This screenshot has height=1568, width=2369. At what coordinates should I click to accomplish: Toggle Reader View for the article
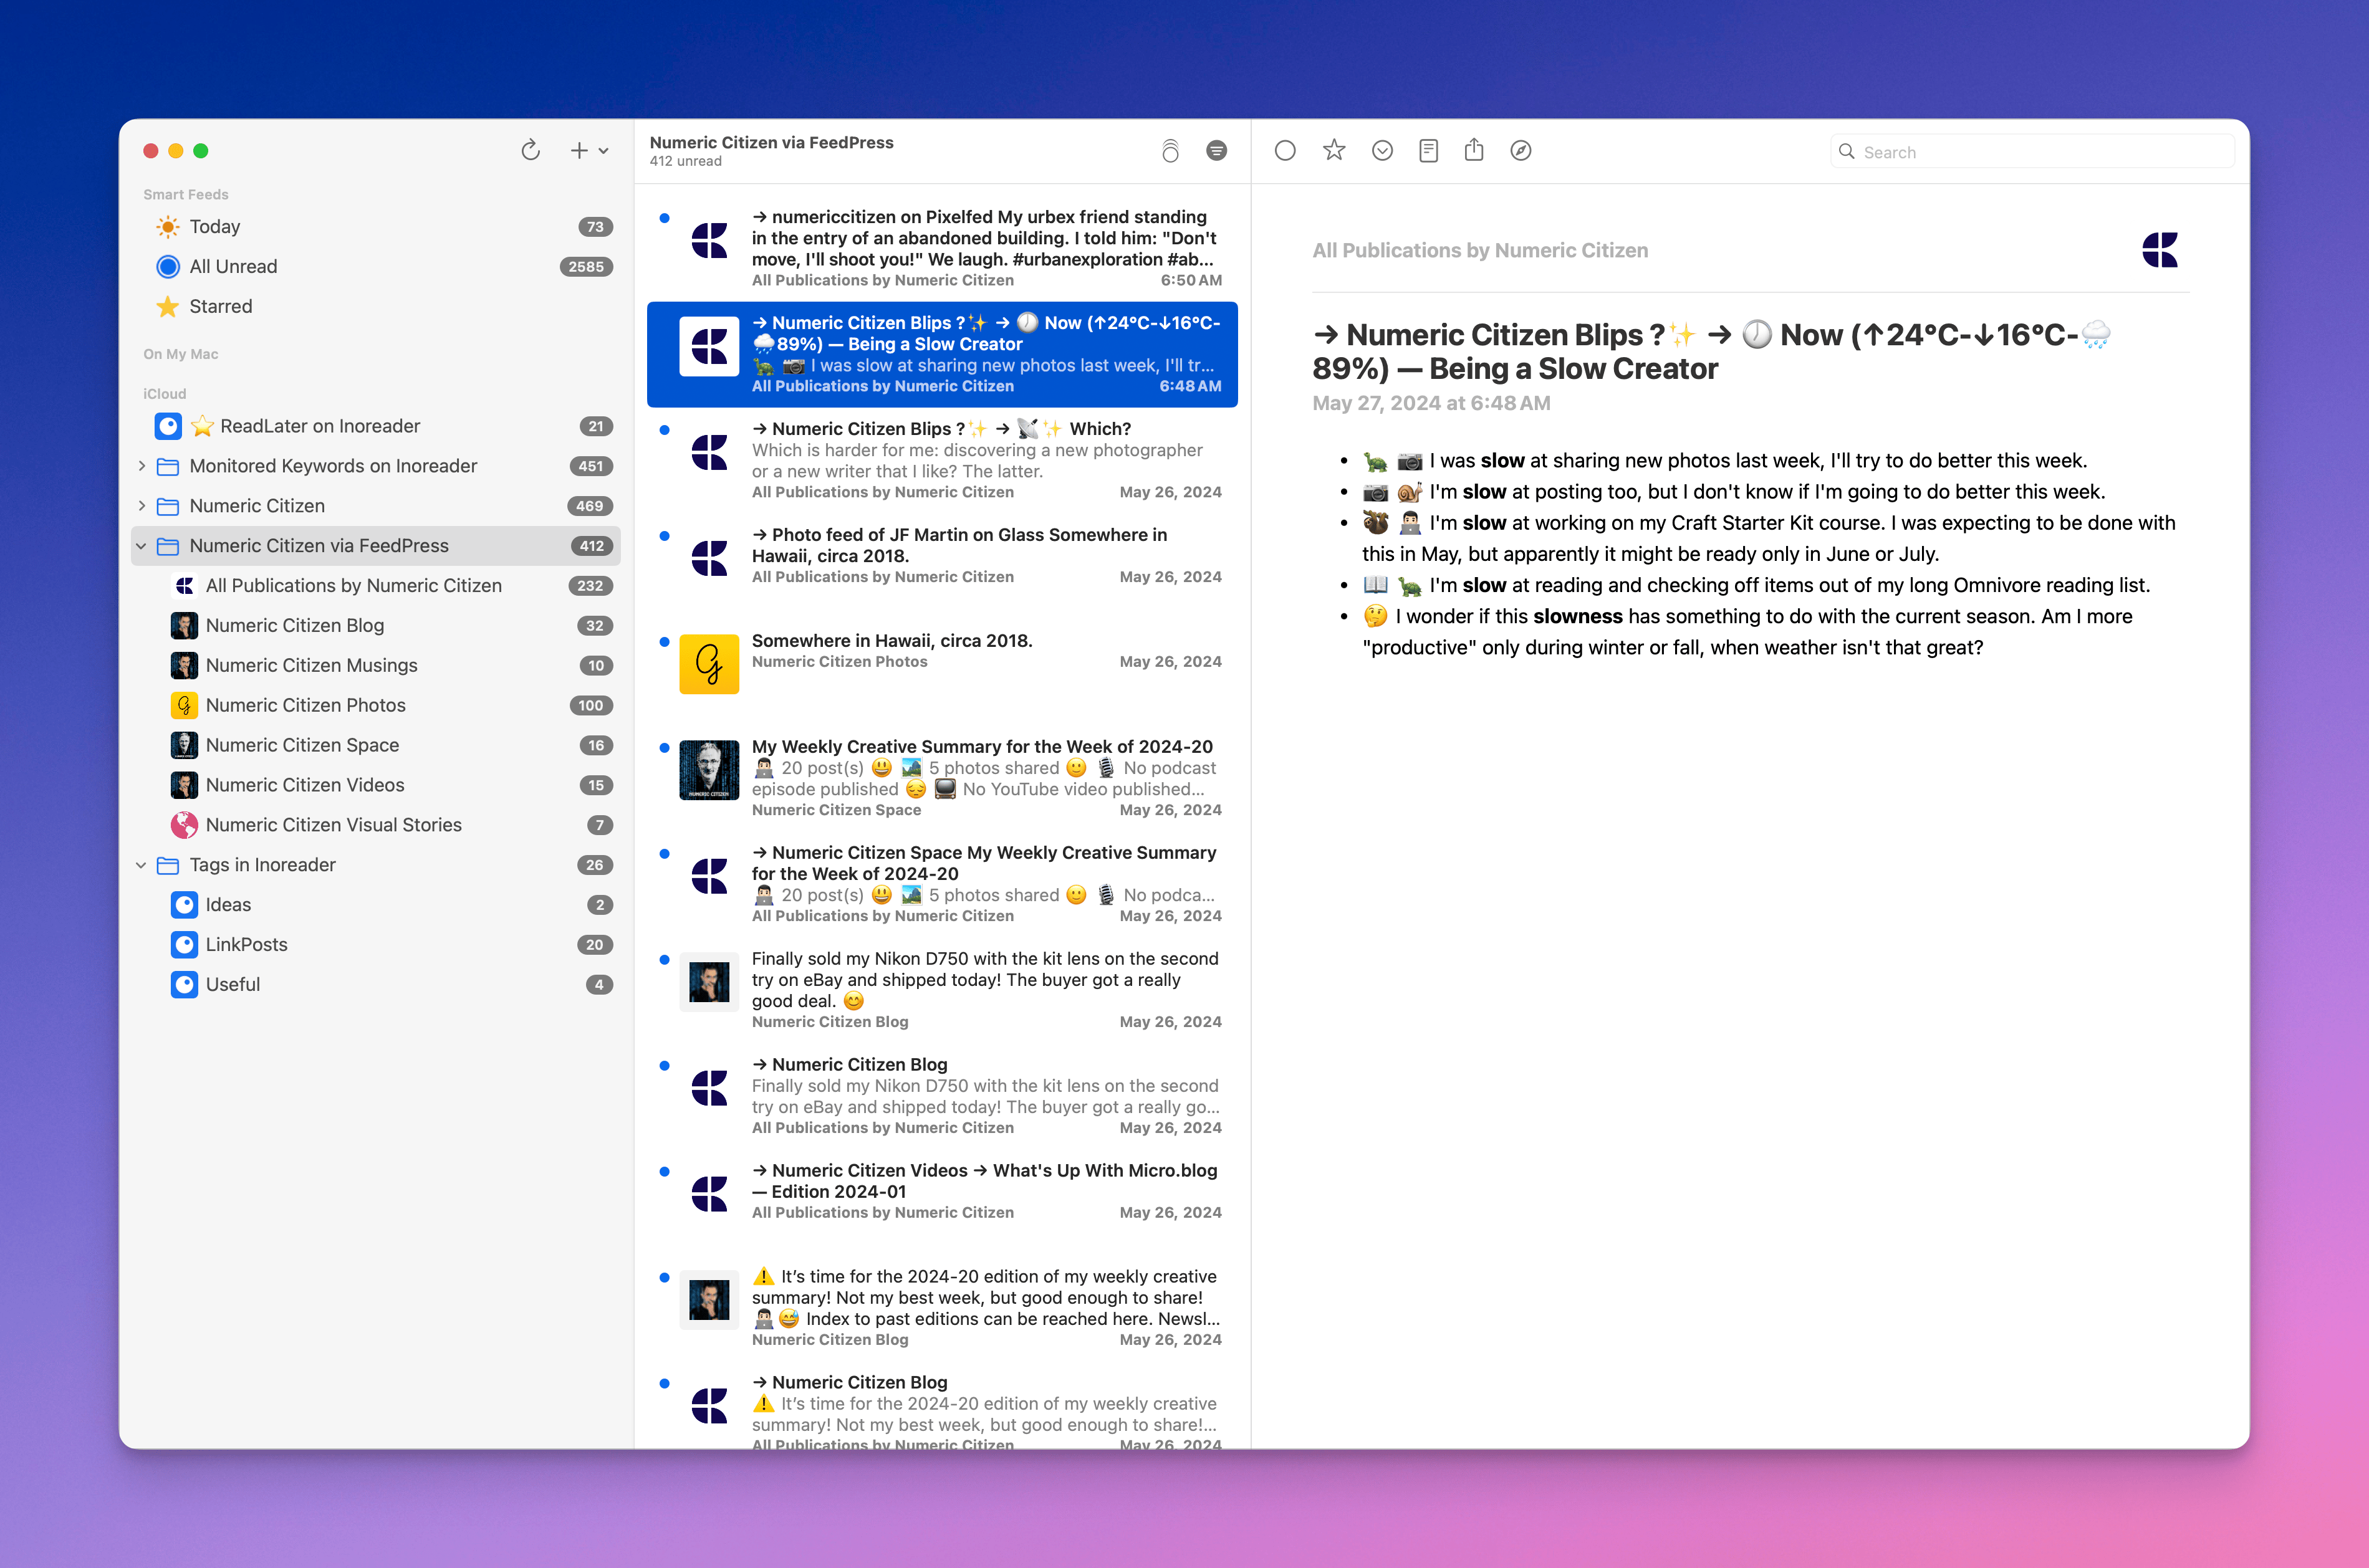coord(1428,150)
